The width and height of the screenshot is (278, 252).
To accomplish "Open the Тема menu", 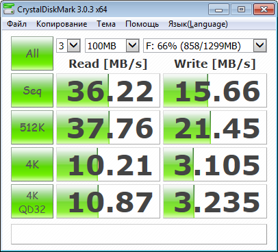I will (106, 24).
